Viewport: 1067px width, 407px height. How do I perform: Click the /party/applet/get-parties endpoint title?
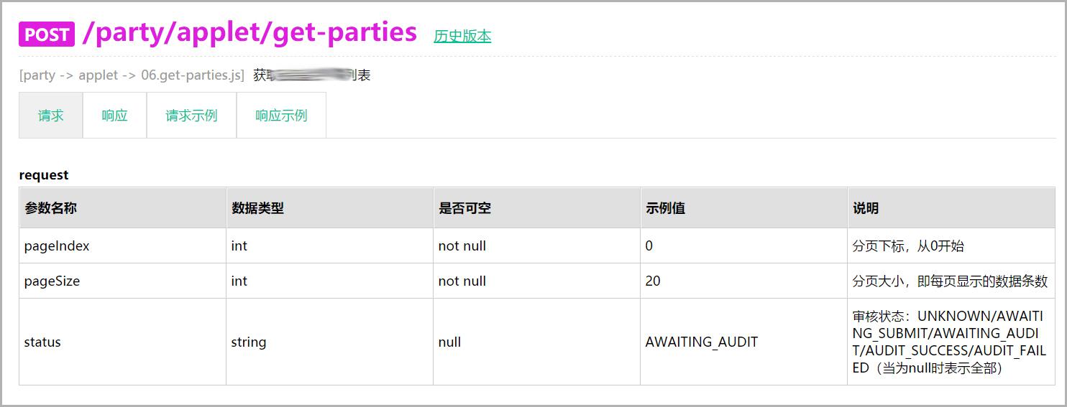249,32
